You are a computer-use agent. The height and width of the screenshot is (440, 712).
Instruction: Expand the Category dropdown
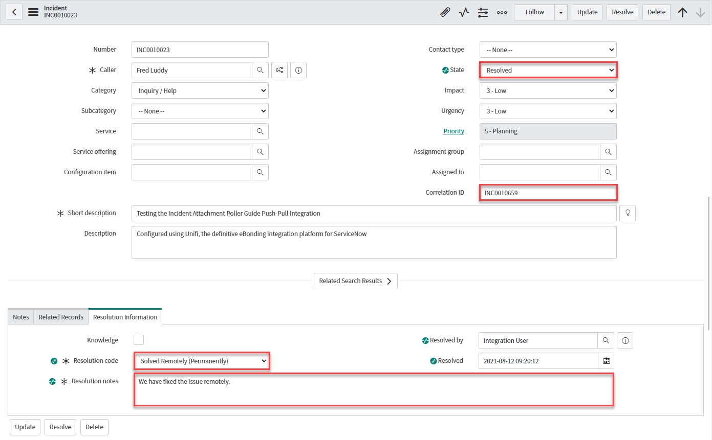pyautogui.click(x=200, y=90)
